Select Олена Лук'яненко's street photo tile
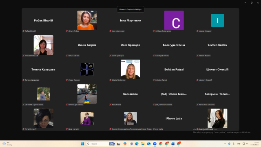The width and height of the screenshot is (261, 147). [x=87, y=94]
